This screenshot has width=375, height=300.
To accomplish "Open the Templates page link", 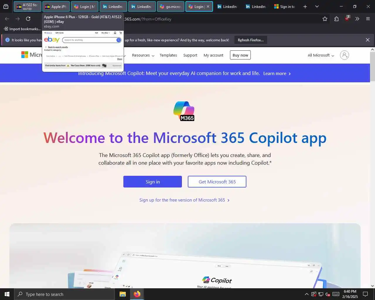I will pos(168,55).
